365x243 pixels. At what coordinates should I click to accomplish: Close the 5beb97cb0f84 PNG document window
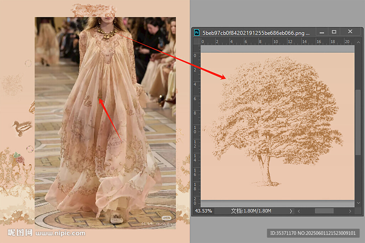click(350, 32)
